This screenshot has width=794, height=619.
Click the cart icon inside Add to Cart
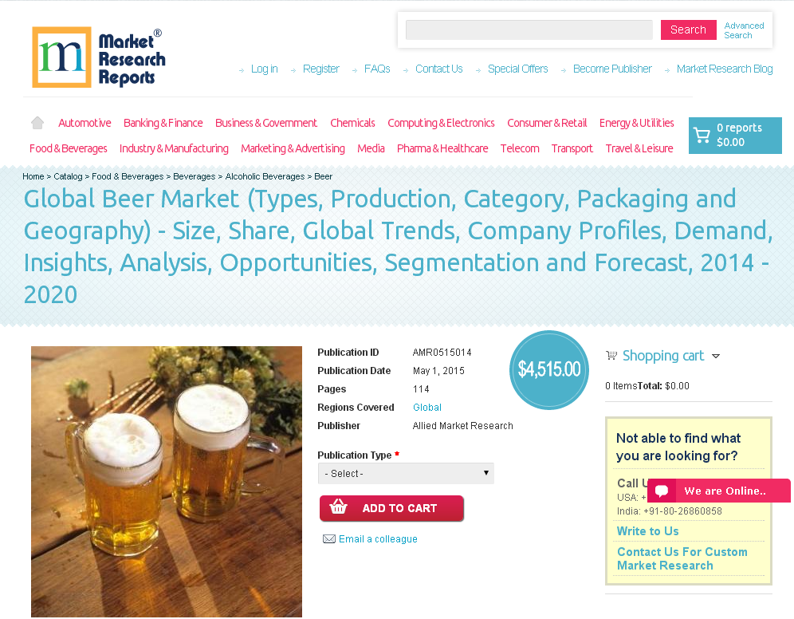tap(338, 508)
